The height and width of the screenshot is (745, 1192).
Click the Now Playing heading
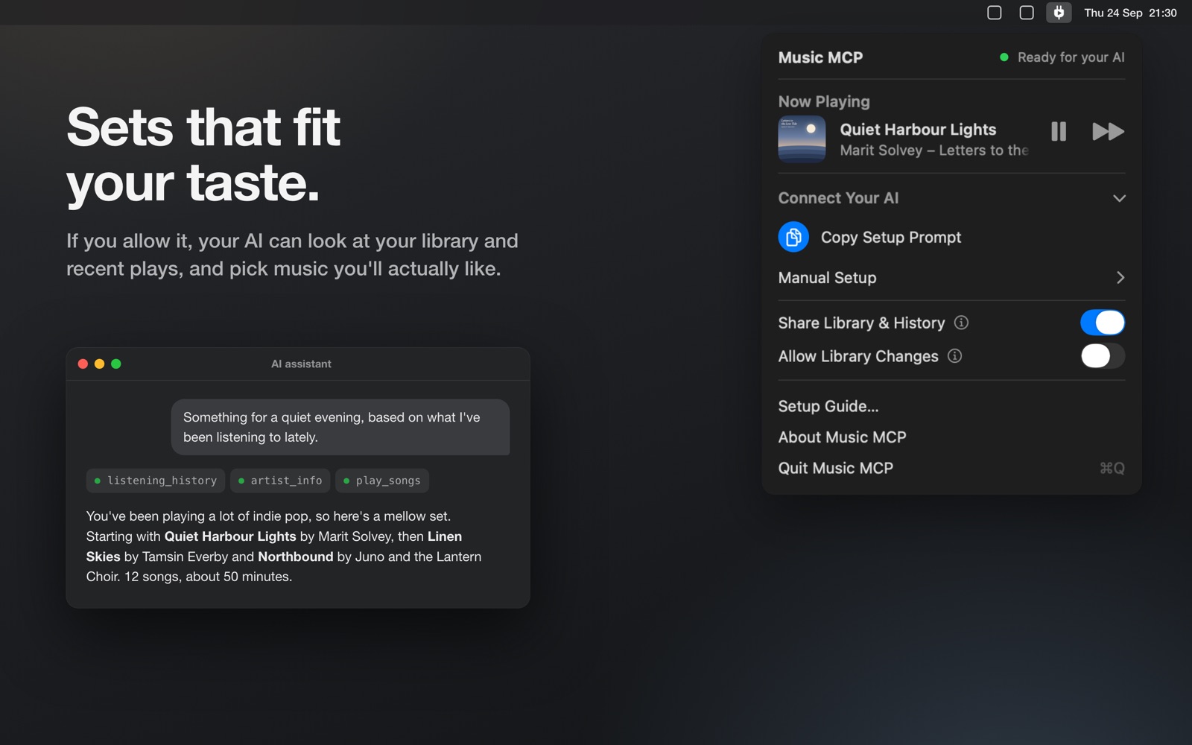click(x=824, y=101)
